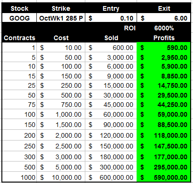Select the Entry price cell showing 0.10
The image size is (193, 183).
click(x=111, y=18)
